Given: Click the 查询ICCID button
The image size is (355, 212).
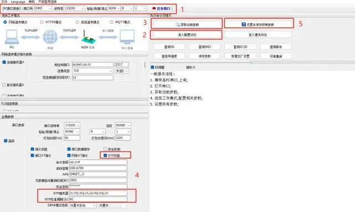Looking at the screenshot, I should click(240, 47).
